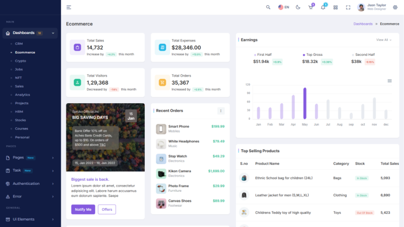Viewport: 404px width, 227px height.
Task: Open the settings gear in header
Action: click(x=395, y=7)
